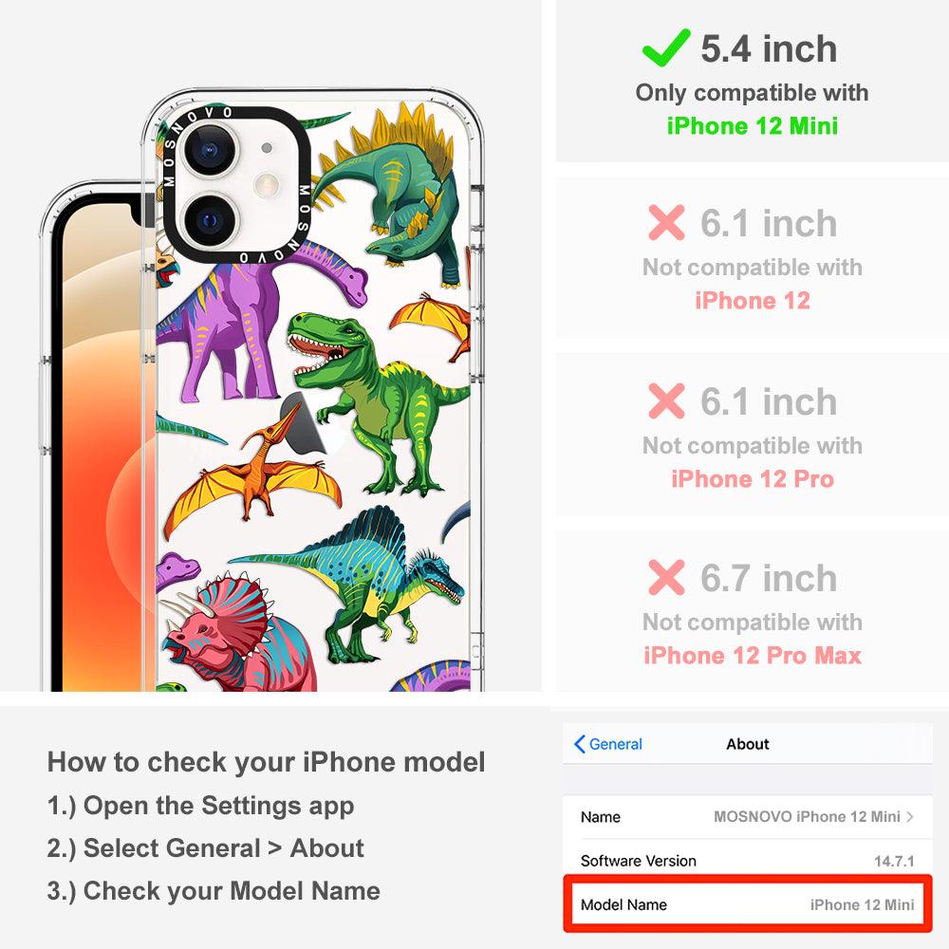Tap the About title in the header
The width and height of the screenshot is (949, 949).
[x=748, y=744]
